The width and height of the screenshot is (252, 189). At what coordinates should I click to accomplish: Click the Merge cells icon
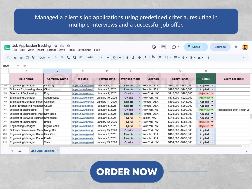pyautogui.click(x=166, y=58)
